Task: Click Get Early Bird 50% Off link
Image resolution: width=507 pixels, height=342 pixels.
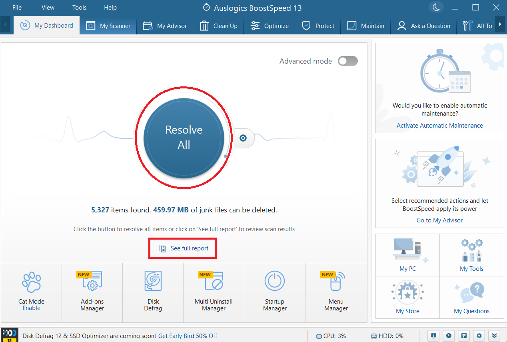Action: click(x=188, y=336)
